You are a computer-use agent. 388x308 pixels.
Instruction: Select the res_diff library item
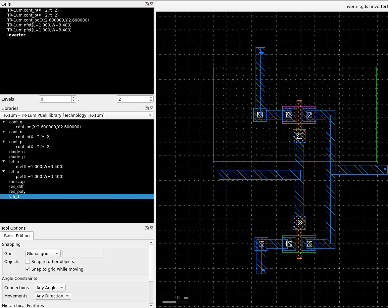pos(16,187)
